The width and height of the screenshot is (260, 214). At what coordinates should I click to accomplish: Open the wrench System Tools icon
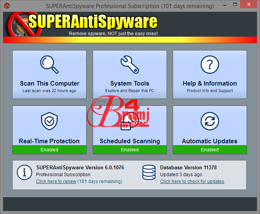pos(129,64)
